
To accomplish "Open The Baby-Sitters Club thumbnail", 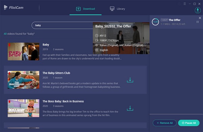I will point(23,80).
